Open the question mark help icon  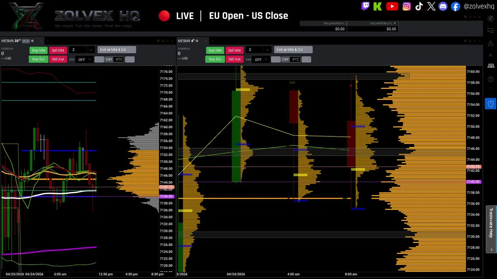click(x=490, y=79)
